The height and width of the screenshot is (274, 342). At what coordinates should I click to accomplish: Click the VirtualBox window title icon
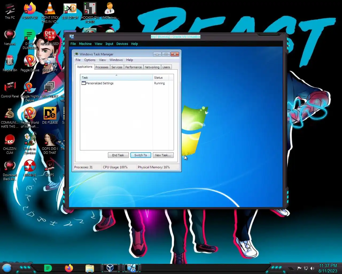(72, 36)
